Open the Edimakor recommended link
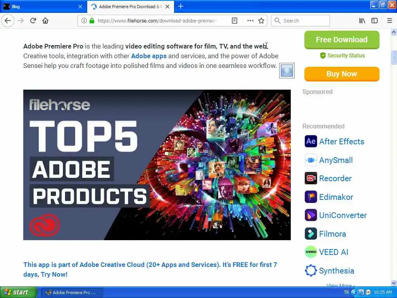This screenshot has height=298, width=397. click(x=336, y=197)
